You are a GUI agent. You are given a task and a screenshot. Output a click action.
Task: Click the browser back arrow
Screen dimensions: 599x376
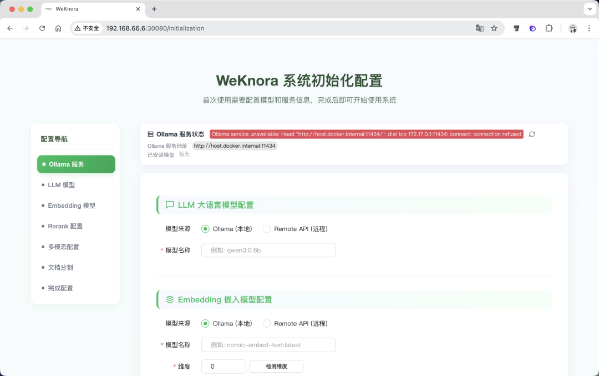pyautogui.click(x=10, y=28)
